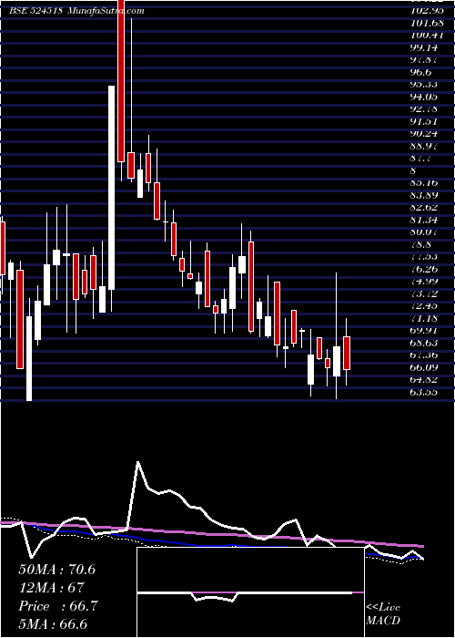Click the white indicator line's highest peak
This screenshot has height=638, width=455.
(x=138, y=462)
